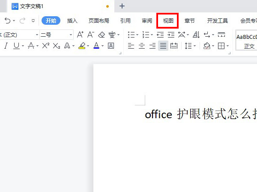Open the 视图 tab
Viewport: 257px width, 192px height.
(x=167, y=20)
